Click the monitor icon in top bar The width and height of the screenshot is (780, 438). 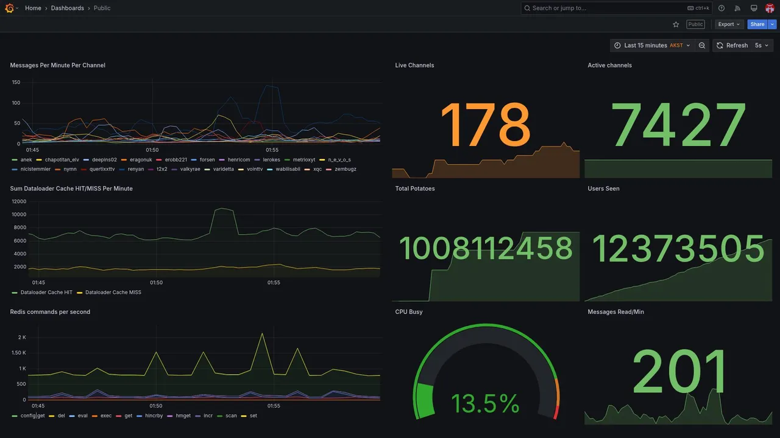[754, 8]
